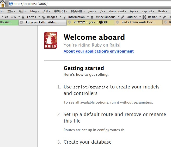Image resolution: width=171 pixels, height=147 pixels.
Task: Open the 平面设计 bookmarks folder
Action: (61, 11)
